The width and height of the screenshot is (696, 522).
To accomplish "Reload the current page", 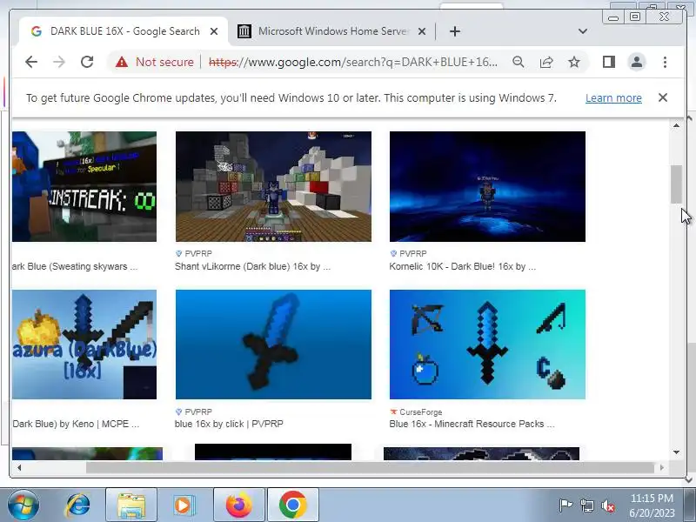I will point(87,62).
